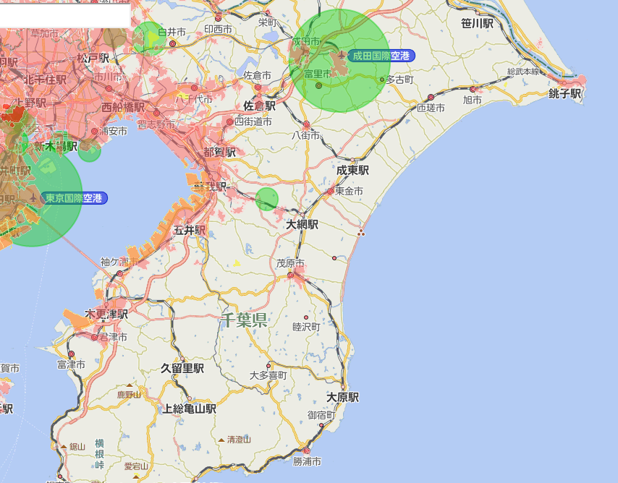618x483 pixels.
Task: Select the small green circle west of 大網駅
Action: (267, 199)
